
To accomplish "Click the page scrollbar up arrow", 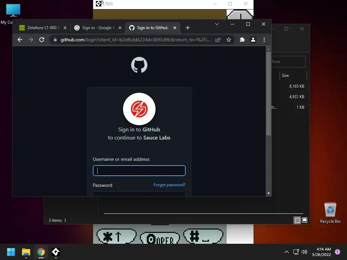I will click(268, 49).
